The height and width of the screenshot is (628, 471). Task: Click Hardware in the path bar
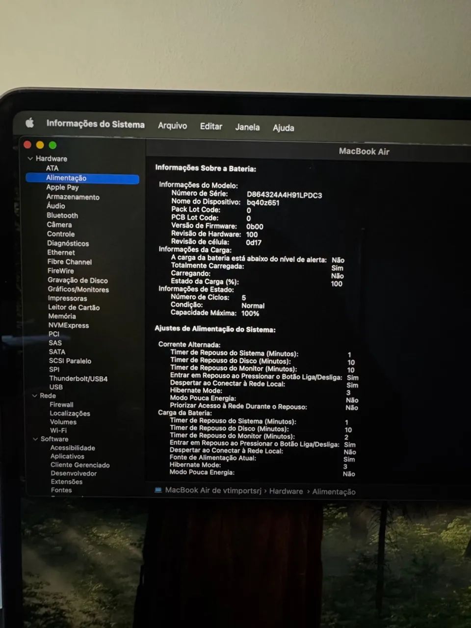286,491
